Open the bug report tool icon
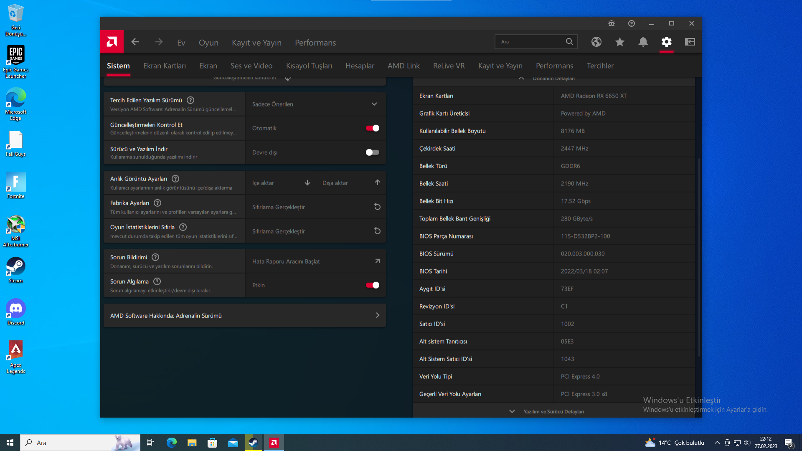Image resolution: width=802 pixels, height=451 pixels. 612,23
